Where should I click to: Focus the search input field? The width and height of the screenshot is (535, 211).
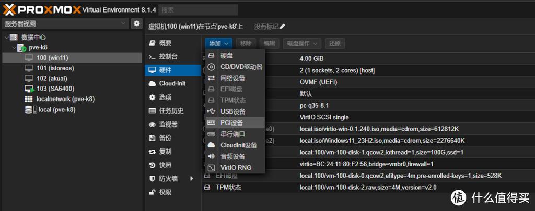pos(198,10)
